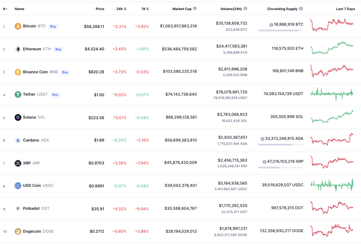
Task: Show Circulating Supply header info icon
Action: point(301,9)
